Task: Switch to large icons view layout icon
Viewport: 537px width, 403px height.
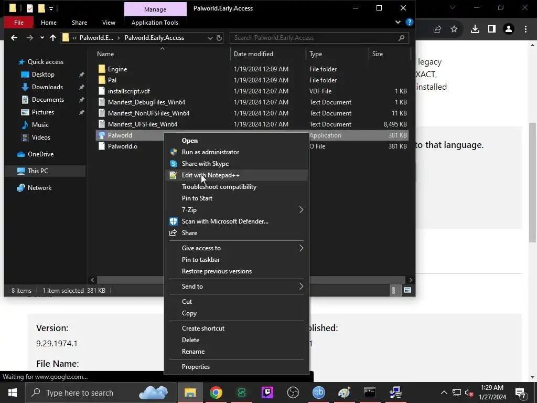Action: click(407, 290)
